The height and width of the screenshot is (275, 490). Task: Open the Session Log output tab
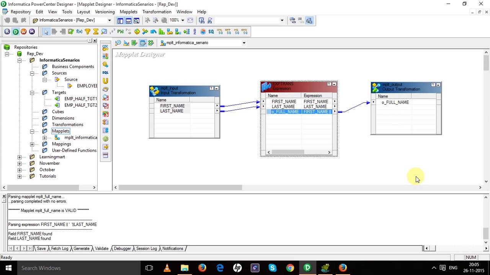pos(146,249)
